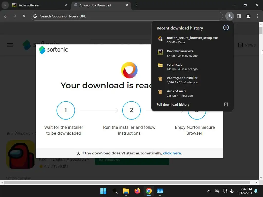Click the horizontal scrollbar at page bottom
263x197 pixels.
coord(127,182)
